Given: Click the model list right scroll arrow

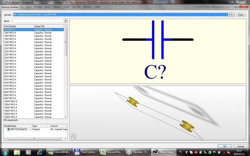Looking at the screenshot, I should [x=66, y=139].
